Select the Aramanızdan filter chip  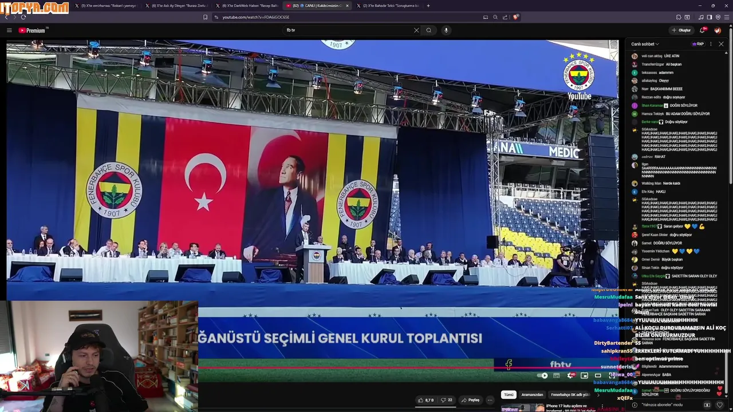(x=532, y=395)
